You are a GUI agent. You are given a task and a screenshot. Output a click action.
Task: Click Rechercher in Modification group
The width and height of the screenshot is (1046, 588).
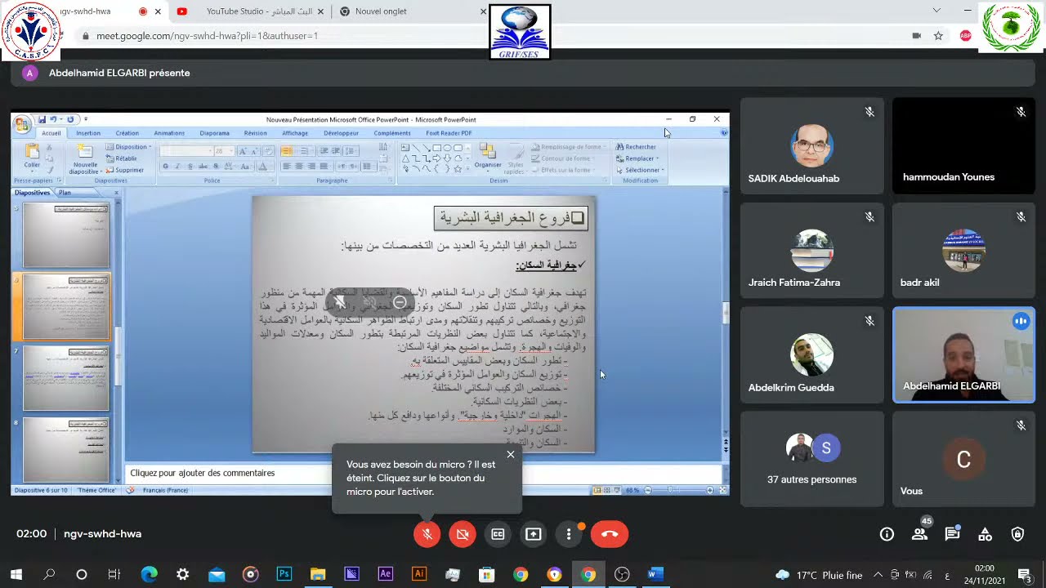point(636,147)
